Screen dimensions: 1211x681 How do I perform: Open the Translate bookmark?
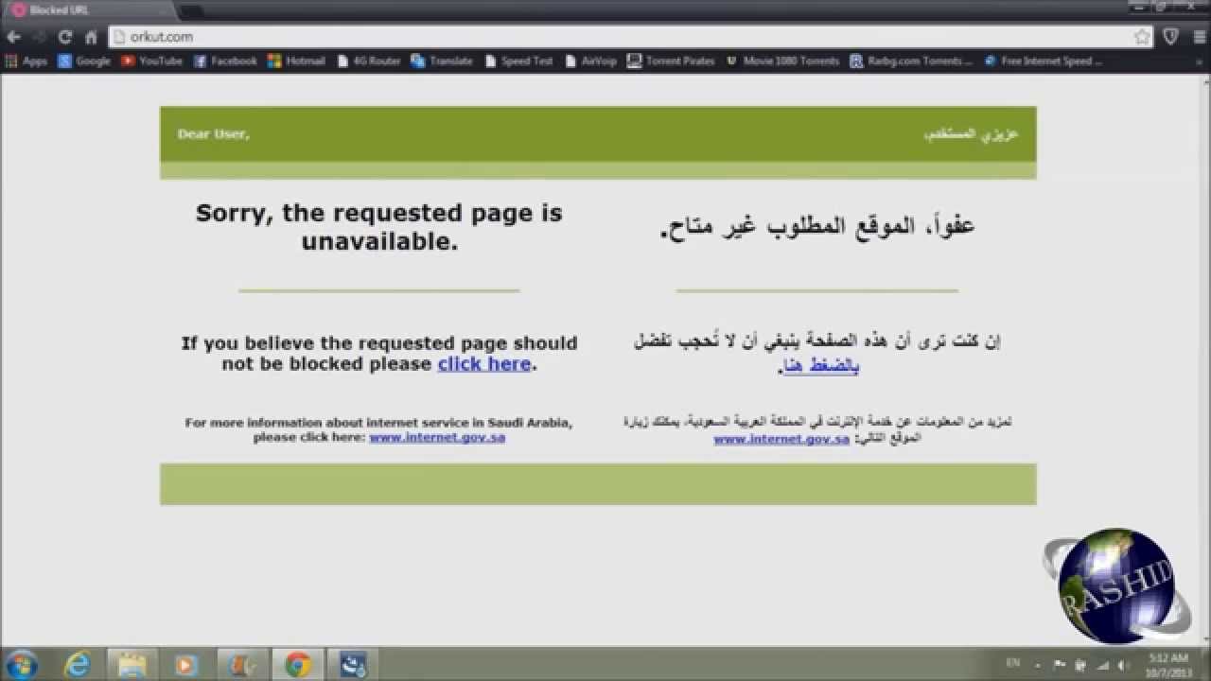point(442,61)
